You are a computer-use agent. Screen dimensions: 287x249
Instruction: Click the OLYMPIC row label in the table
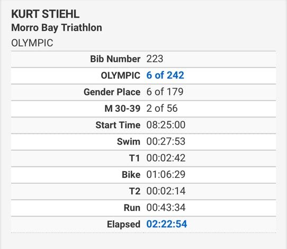(x=121, y=75)
